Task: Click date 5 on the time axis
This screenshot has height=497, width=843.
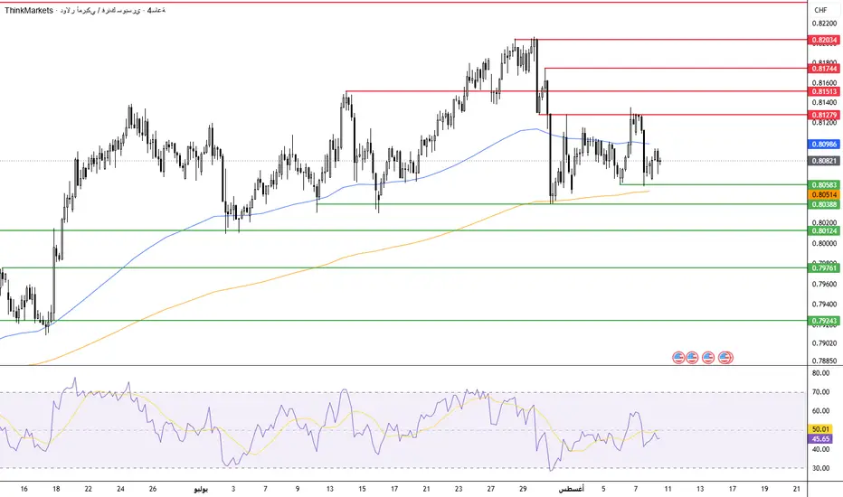Action: 603,489
